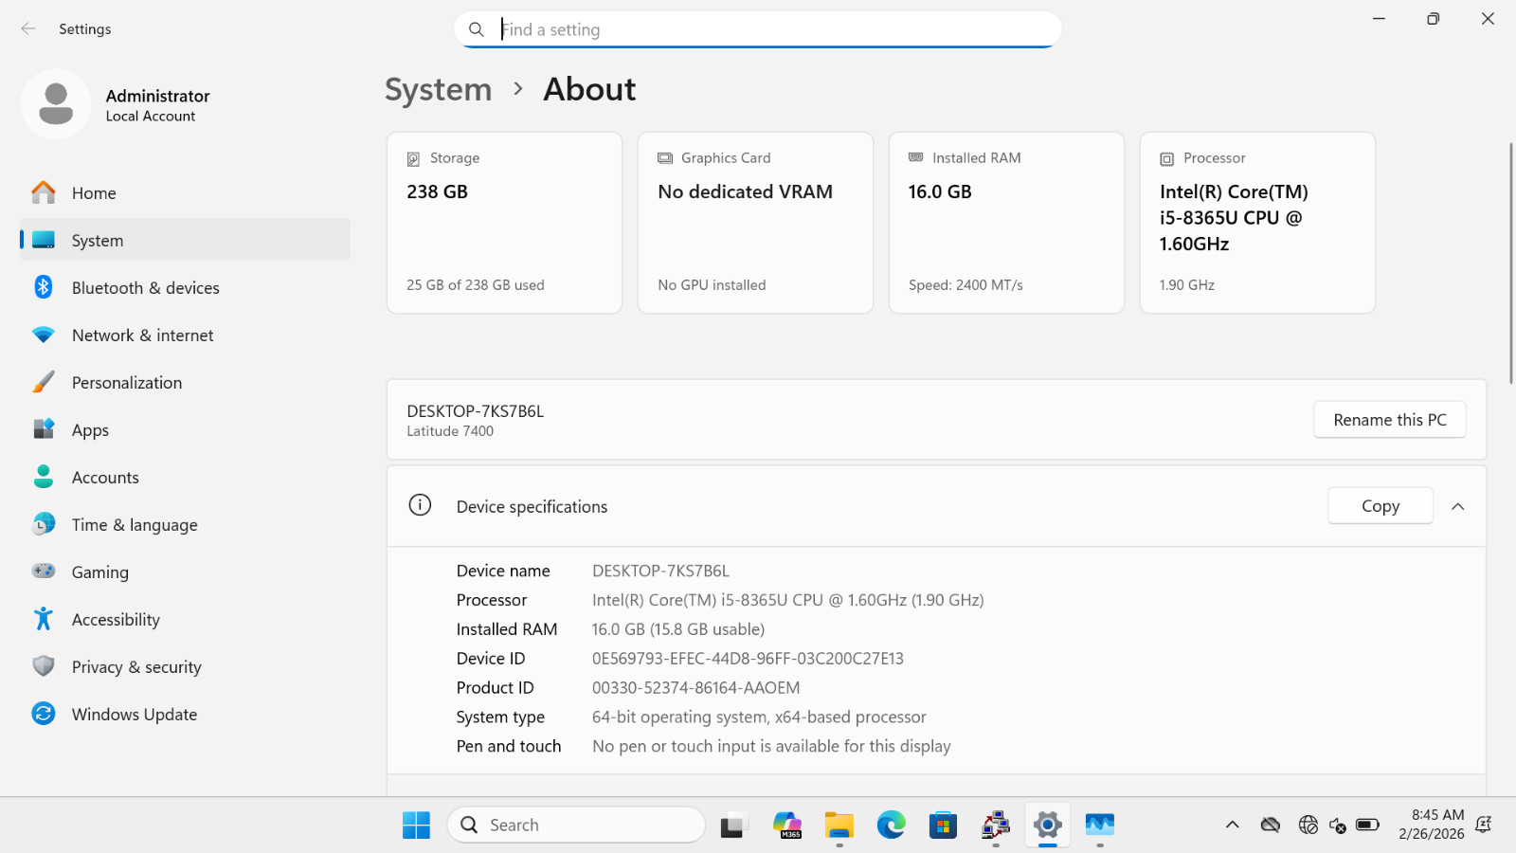Screen dimensions: 1516x853
Task: Click the Apps icon in sidebar
Action: (44, 429)
